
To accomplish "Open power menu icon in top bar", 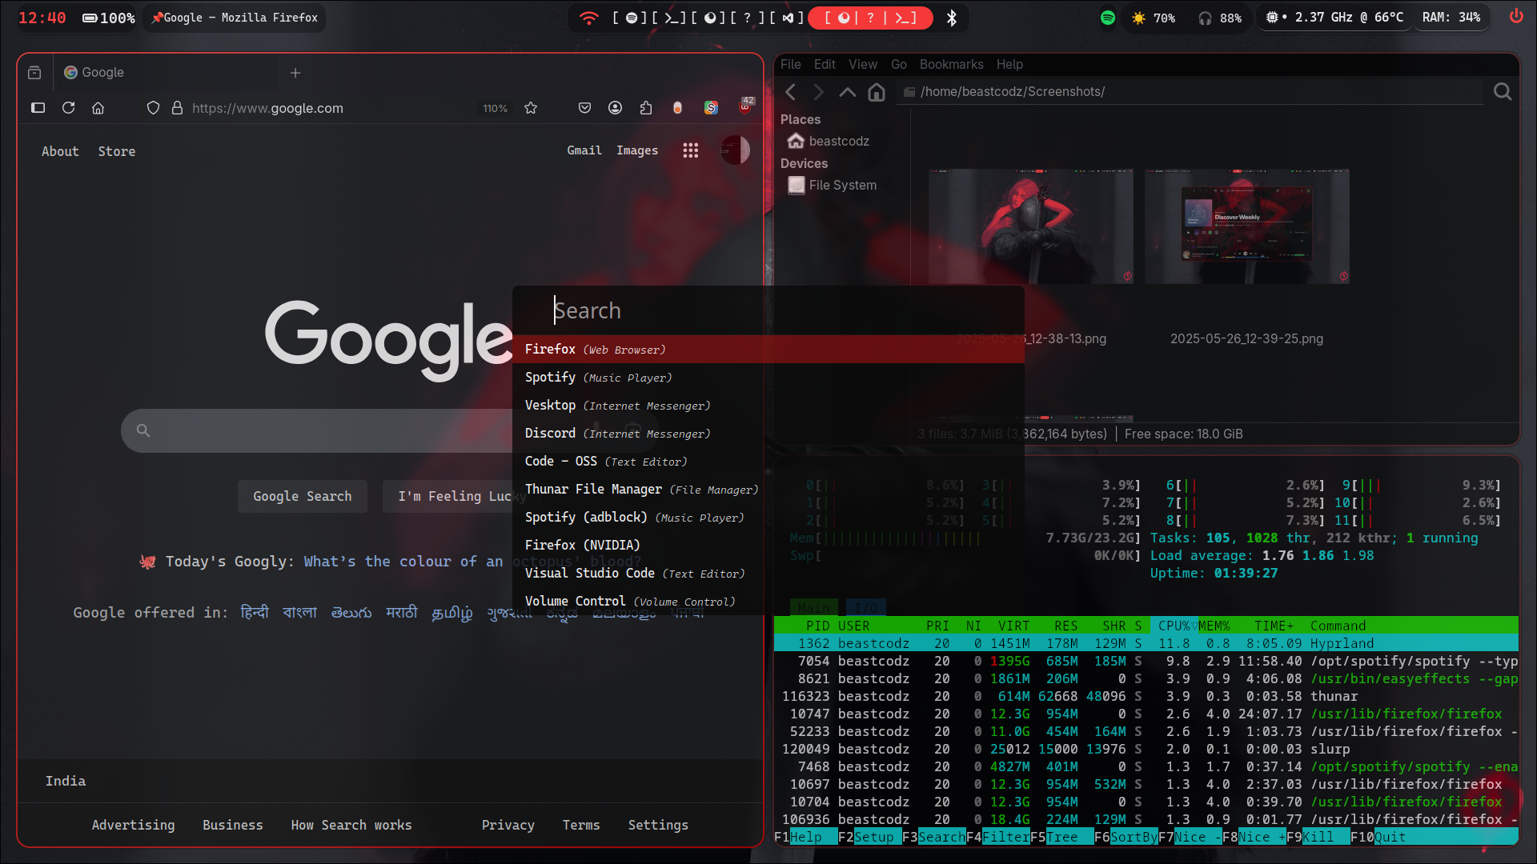I will pos(1516,17).
